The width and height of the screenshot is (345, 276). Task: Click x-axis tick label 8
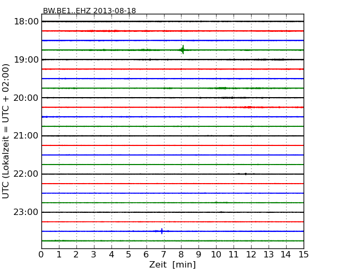181,255
